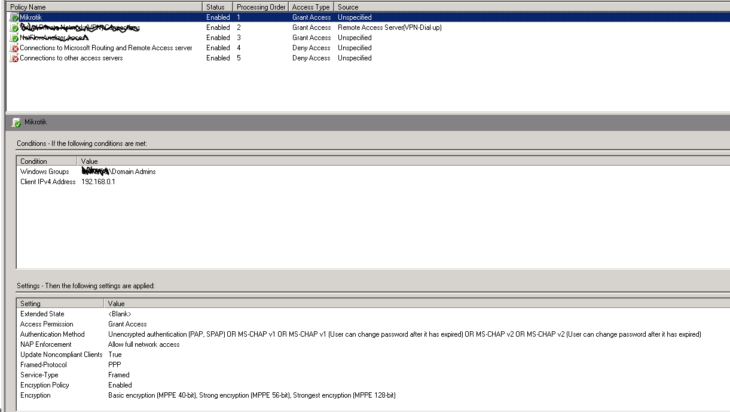Click Deny Access in processing order 5 row
The width and height of the screenshot is (730, 412).
pos(311,58)
